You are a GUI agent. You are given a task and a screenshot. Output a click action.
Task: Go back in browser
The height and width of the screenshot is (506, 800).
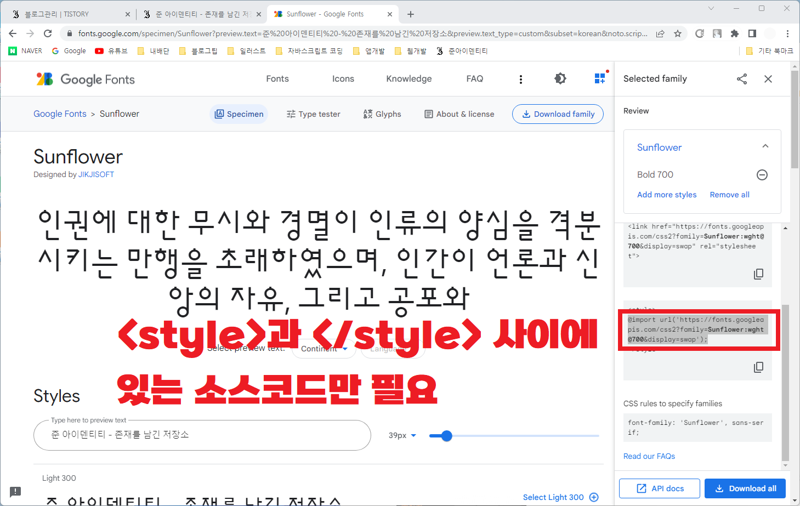coord(13,33)
